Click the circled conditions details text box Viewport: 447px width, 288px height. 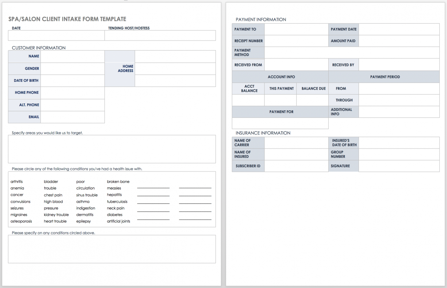pos(112,249)
